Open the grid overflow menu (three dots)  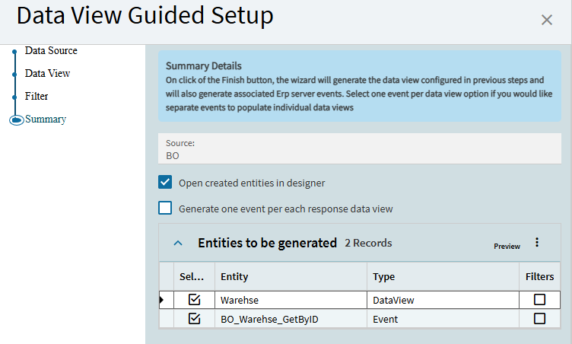point(536,243)
